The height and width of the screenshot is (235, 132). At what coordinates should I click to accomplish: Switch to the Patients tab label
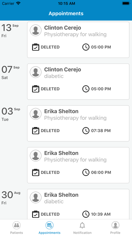[x=16, y=233]
